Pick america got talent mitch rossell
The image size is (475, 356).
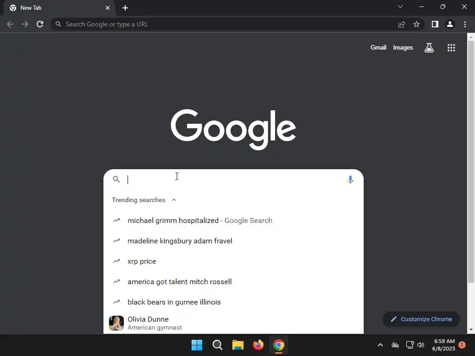click(x=233, y=281)
